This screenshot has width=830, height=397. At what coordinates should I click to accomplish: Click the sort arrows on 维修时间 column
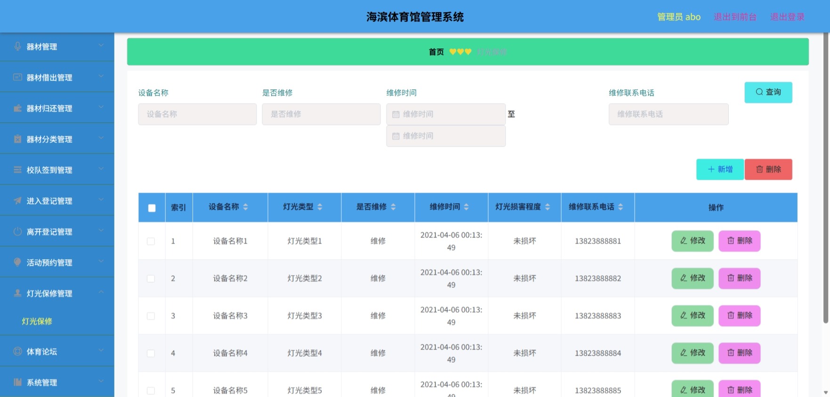pyautogui.click(x=466, y=207)
